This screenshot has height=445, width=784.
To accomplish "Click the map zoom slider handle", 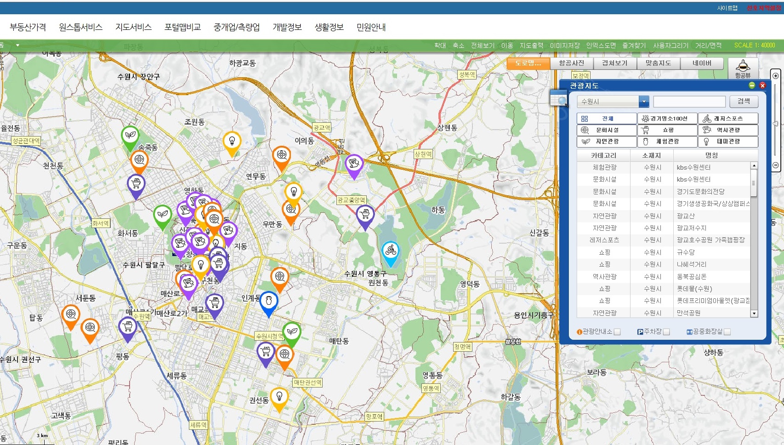I will [x=775, y=124].
